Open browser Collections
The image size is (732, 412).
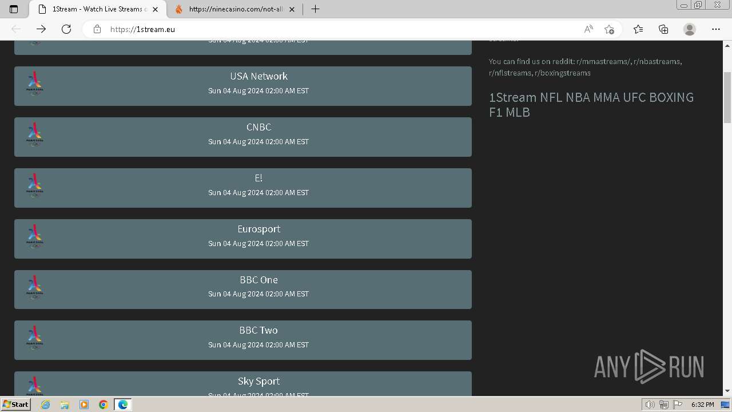coord(663,29)
